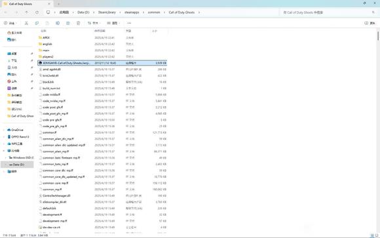Open the View dropdown in toolbar
Viewport: 380px width, 238px height.
(113, 23)
